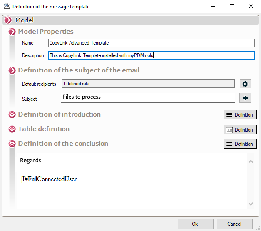The width and height of the screenshot is (261, 231).
Task: Open the Table Definition button
Action: [240, 129]
